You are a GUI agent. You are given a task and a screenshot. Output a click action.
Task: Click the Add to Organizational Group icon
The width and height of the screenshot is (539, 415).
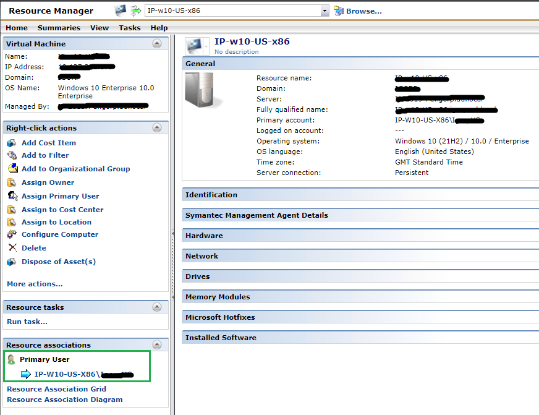pos(12,169)
